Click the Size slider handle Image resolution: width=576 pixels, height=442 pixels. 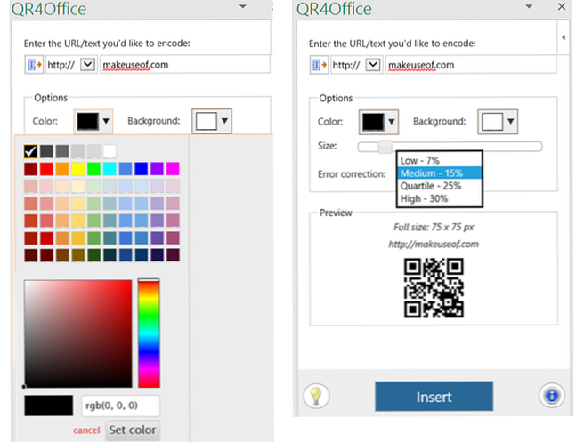(384, 147)
